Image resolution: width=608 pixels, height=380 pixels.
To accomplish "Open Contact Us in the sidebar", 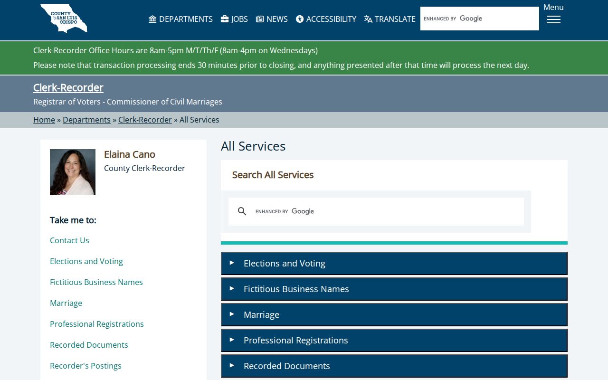I will pos(69,240).
